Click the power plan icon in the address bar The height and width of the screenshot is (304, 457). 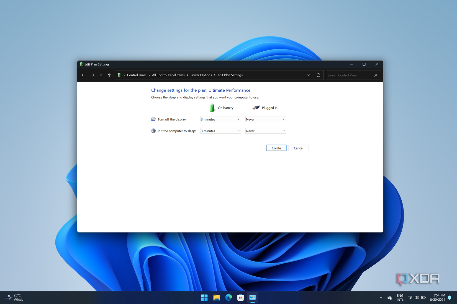click(x=119, y=75)
